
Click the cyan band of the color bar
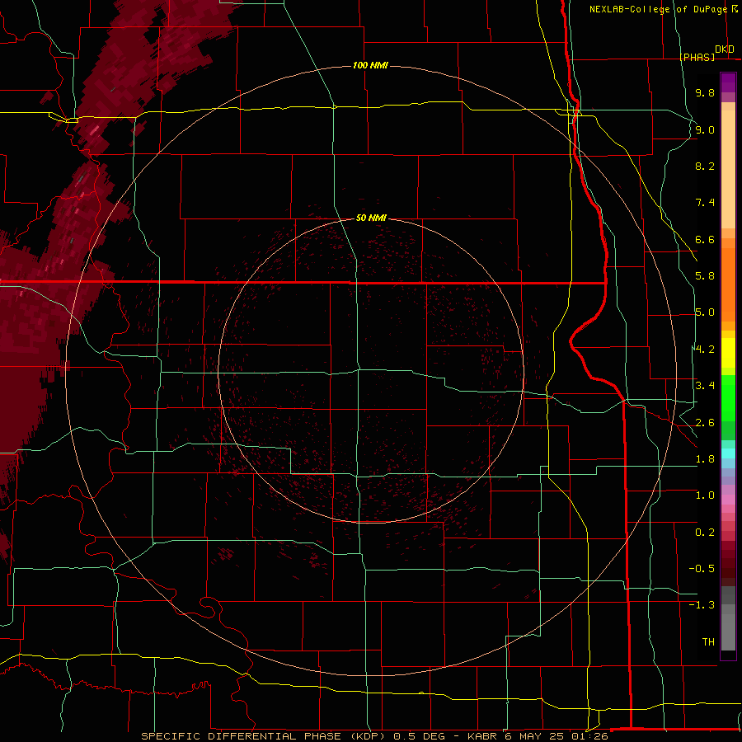click(728, 453)
